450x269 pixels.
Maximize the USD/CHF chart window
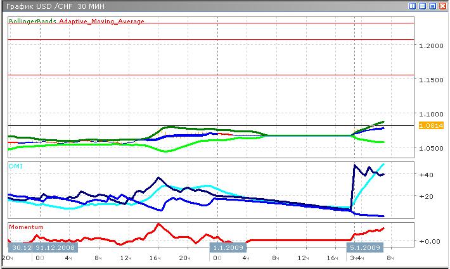(432, 6)
